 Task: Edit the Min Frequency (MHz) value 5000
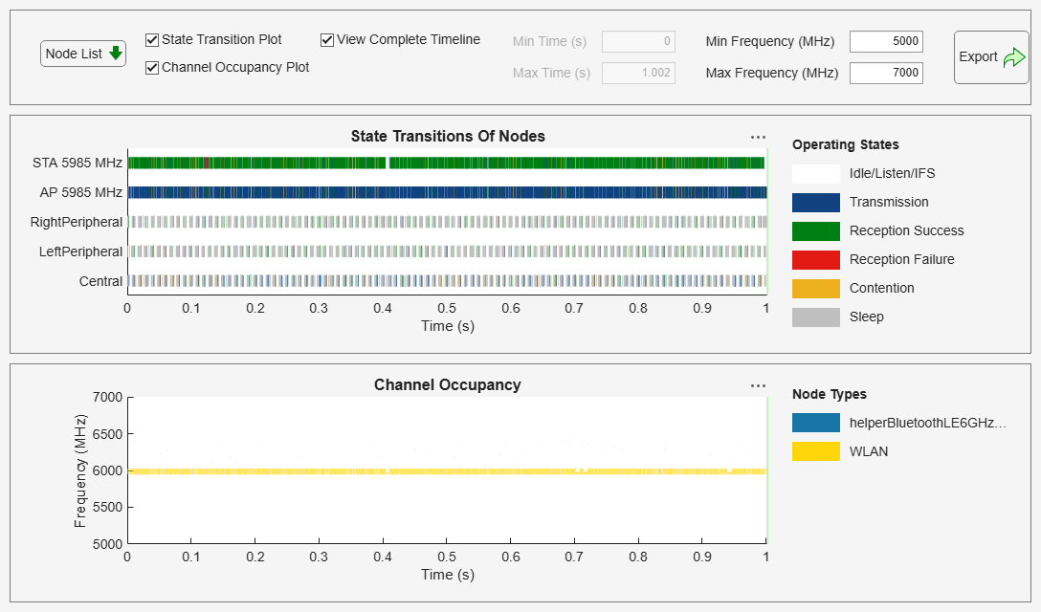tap(886, 41)
